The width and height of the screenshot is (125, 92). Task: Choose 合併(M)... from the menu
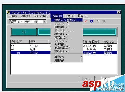pyautogui.click(x=67, y=44)
